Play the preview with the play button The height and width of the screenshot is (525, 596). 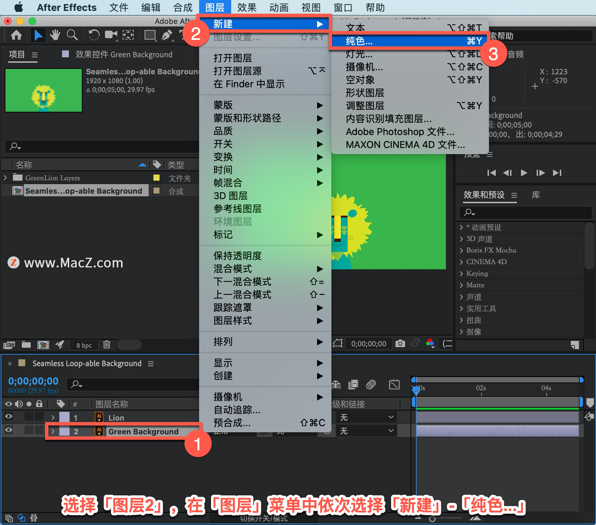[x=524, y=173]
